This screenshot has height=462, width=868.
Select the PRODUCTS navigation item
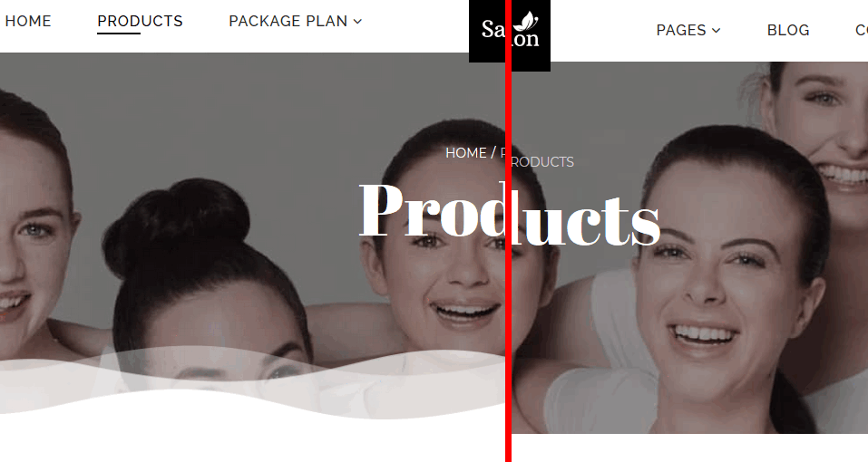[x=140, y=21]
